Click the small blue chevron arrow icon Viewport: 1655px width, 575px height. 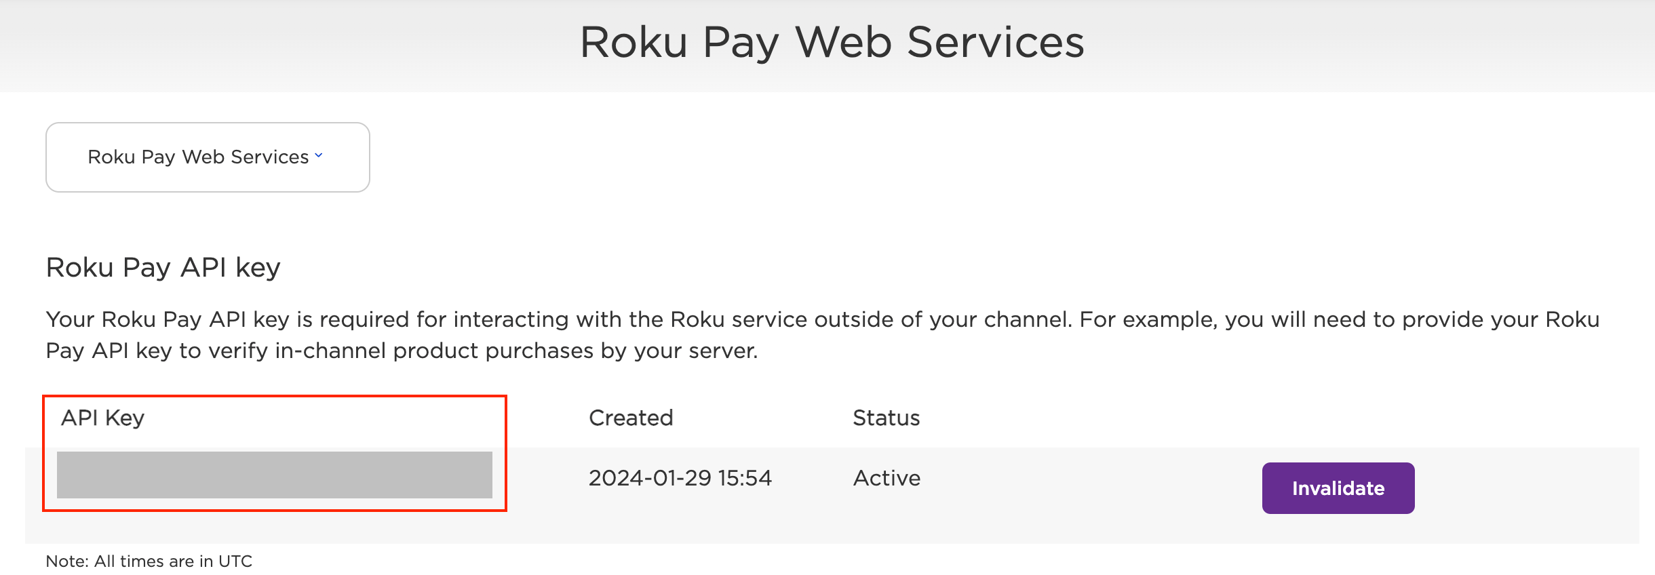(x=319, y=156)
